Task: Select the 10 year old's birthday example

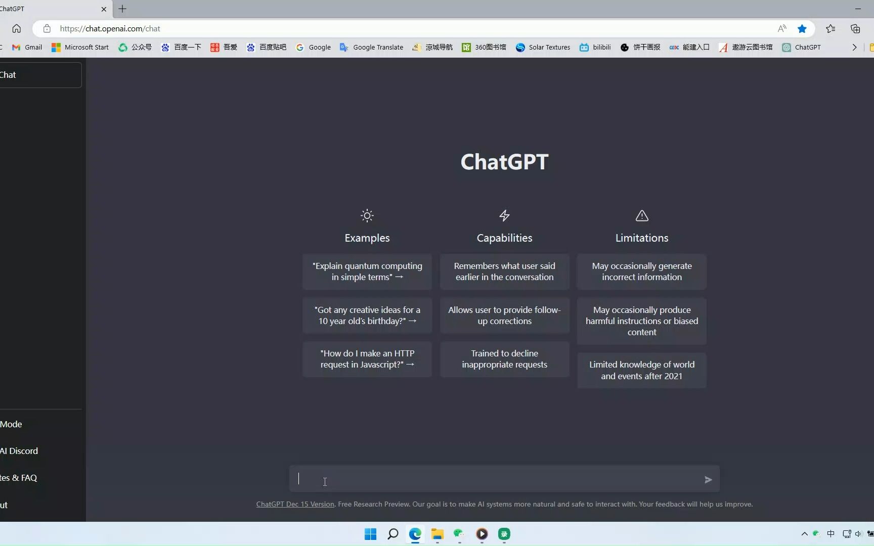Action: click(367, 315)
